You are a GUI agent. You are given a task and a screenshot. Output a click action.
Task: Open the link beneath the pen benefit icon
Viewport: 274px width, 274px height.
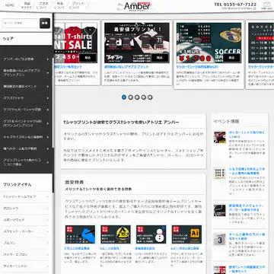pos(77,248)
